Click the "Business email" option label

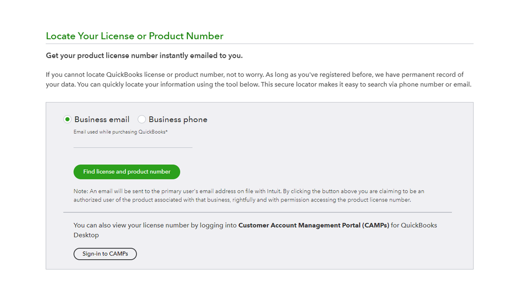102,119
